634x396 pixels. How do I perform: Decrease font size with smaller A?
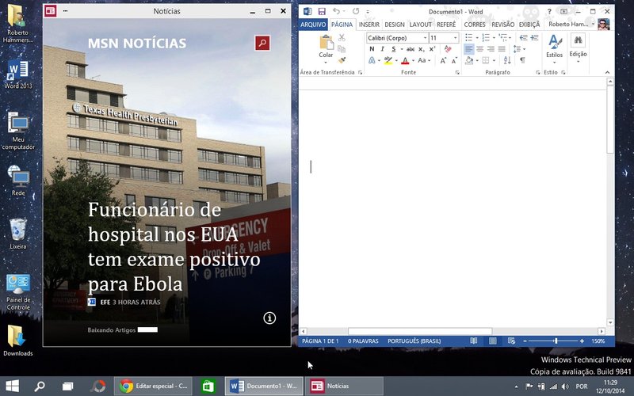click(454, 60)
